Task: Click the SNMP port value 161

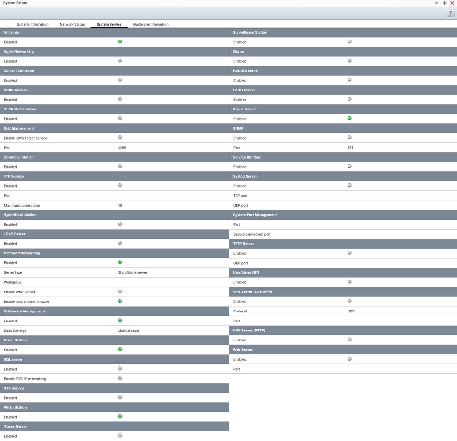Action: click(350, 148)
